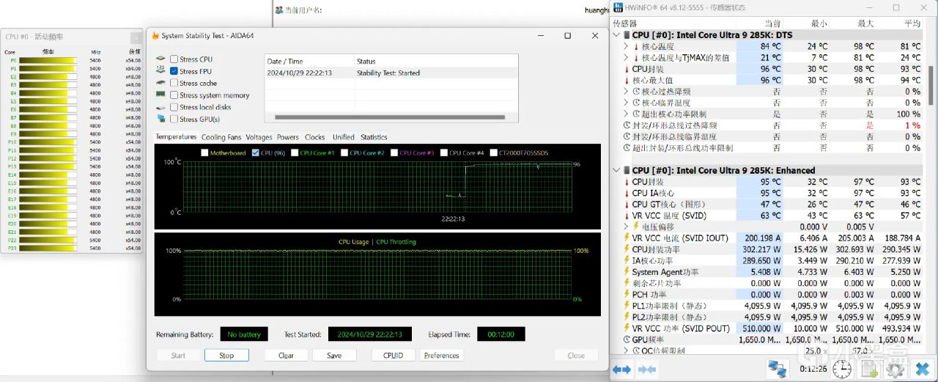Enable the Stress CPU checkbox

(174, 59)
